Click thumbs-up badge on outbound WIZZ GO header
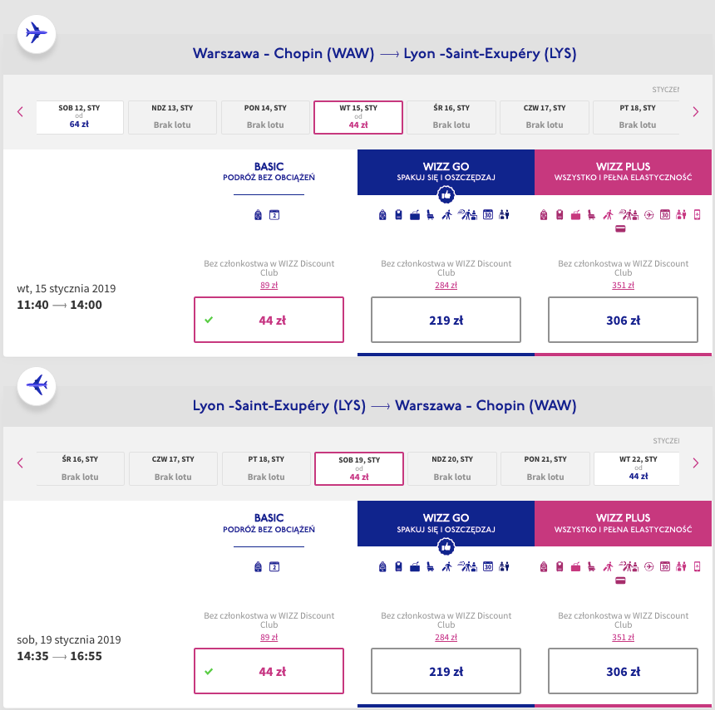This screenshot has width=715, height=710. click(446, 195)
